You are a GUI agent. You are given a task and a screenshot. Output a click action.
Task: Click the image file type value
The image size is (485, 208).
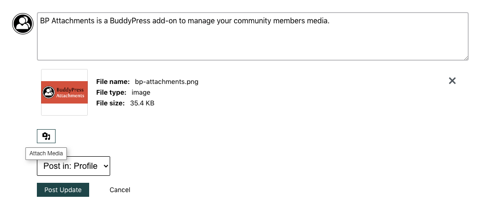tap(141, 92)
